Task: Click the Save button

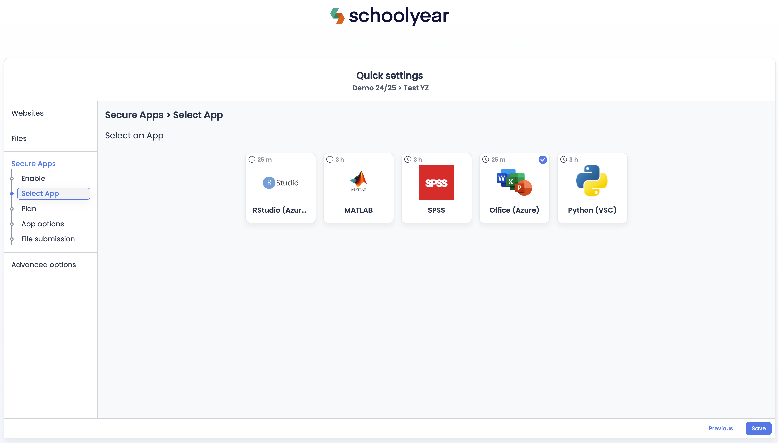Action: (758, 428)
